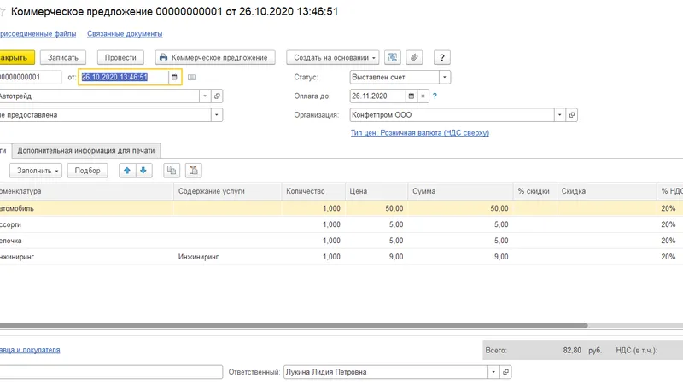
Task: Clear the Оплата до date field
Action: (x=423, y=96)
